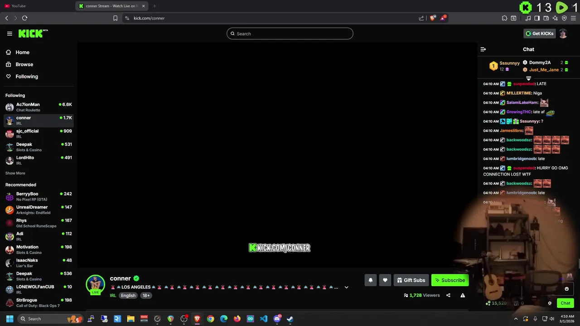This screenshot has width=580, height=326.
Task: Click the Windows Start button
Action: pyautogui.click(x=10, y=319)
